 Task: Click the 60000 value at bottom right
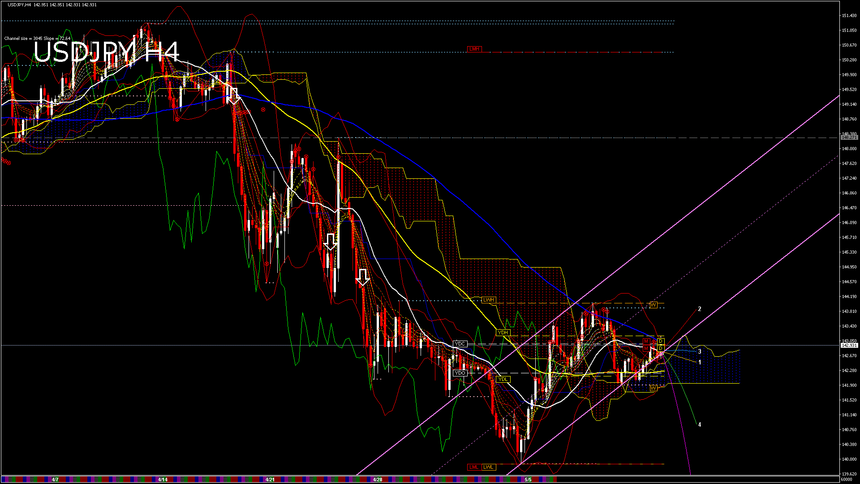coord(846,480)
